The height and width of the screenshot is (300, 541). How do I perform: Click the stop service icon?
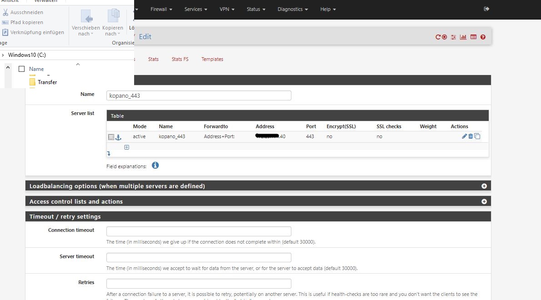445,37
